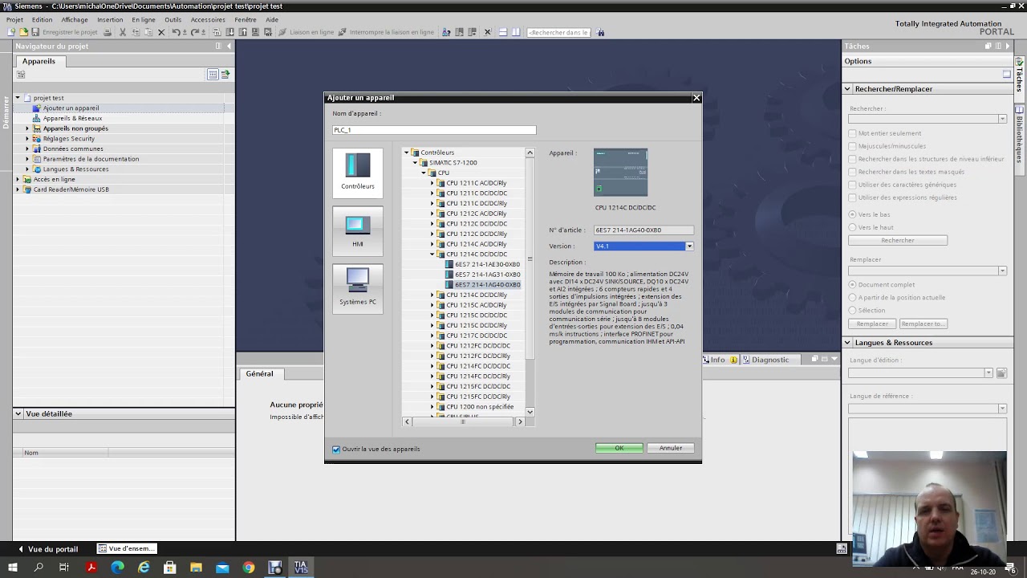Select the 'Vers le bas' radio button
This screenshot has width=1027, height=578.
click(x=852, y=214)
